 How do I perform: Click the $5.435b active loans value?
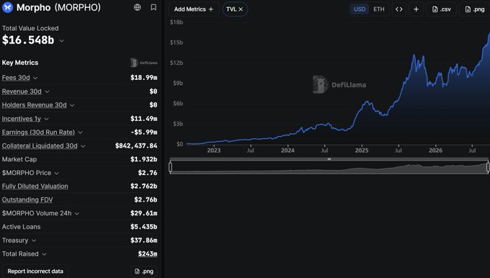[143, 227]
